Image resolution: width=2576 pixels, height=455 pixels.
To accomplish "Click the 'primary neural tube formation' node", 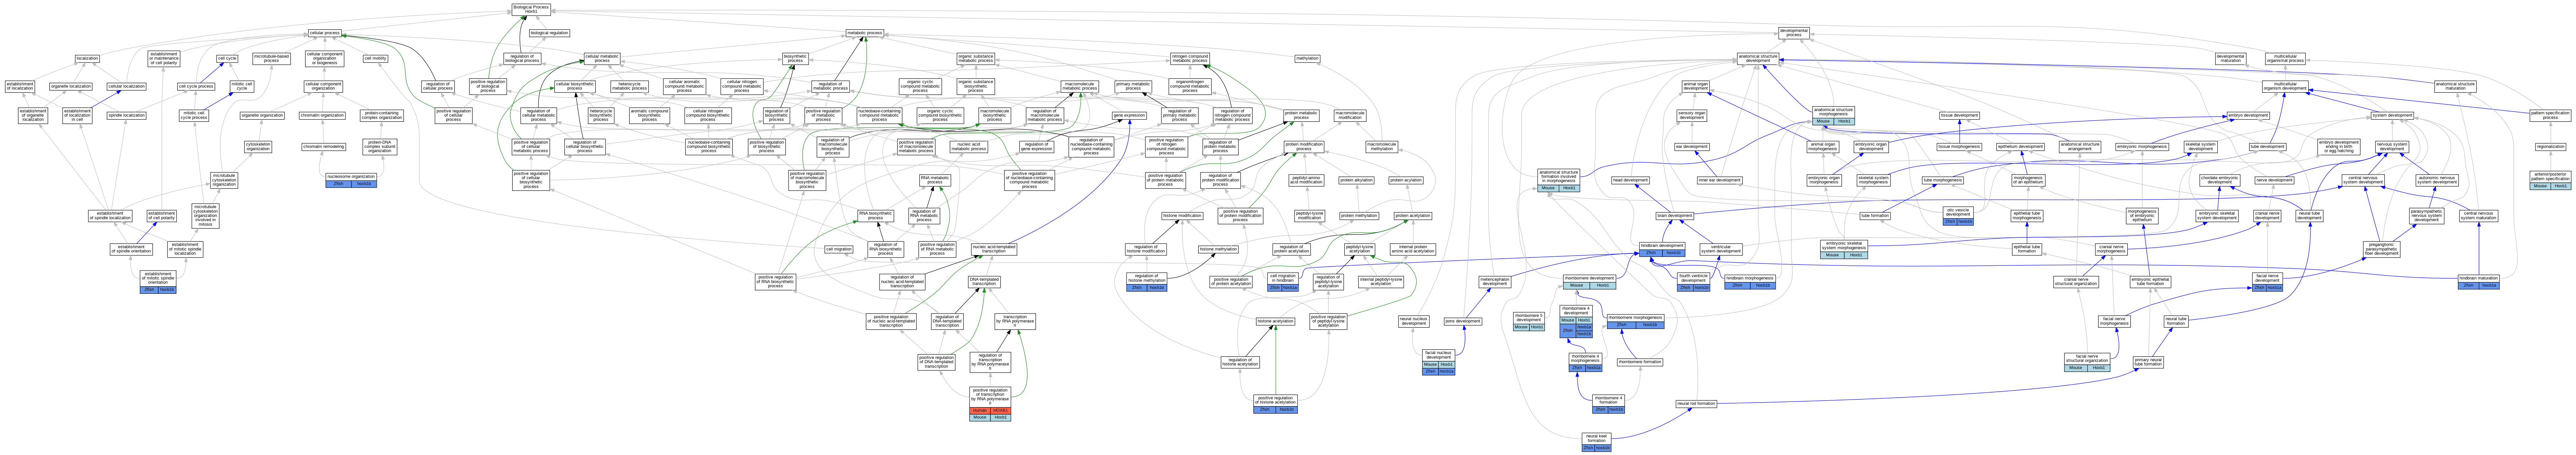I will point(2148,362).
